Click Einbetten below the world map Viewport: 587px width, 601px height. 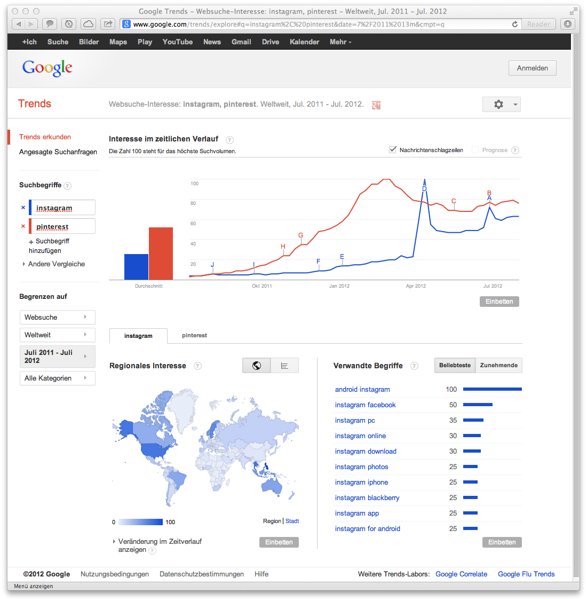[x=279, y=542]
